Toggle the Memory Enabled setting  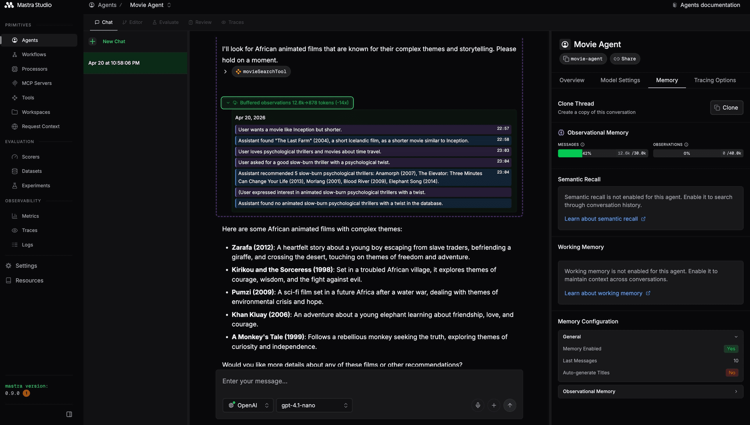731,349
